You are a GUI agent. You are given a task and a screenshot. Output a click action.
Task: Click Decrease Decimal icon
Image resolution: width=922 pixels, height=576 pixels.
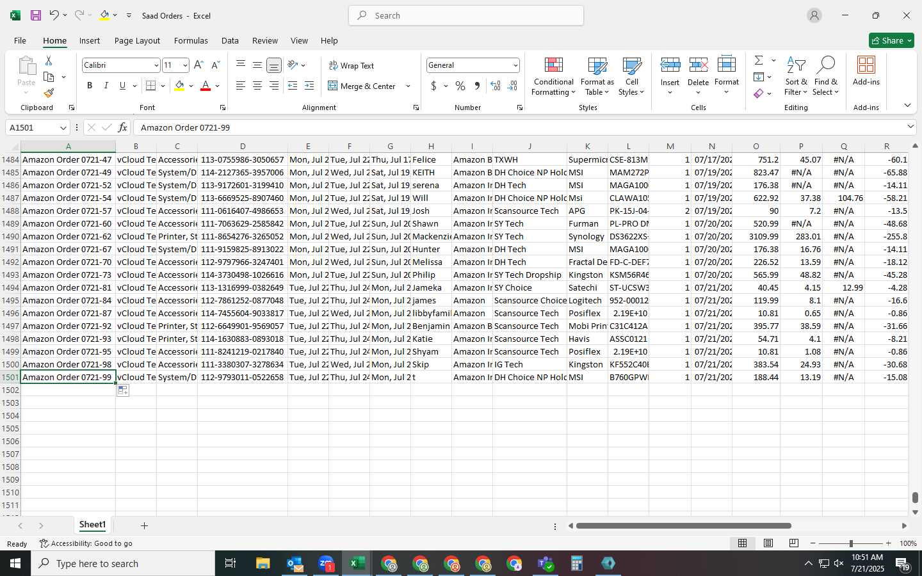(512, 86)
